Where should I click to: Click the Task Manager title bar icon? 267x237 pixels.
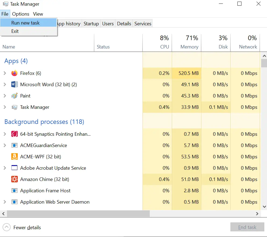coord(6,4)
